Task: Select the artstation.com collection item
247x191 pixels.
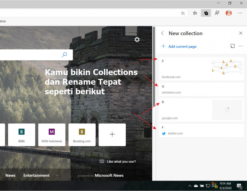Action: pos(201,89)
